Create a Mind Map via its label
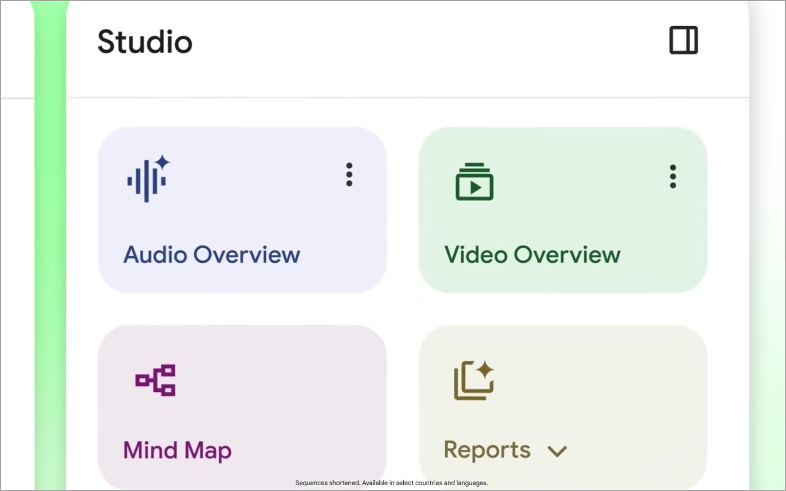This screenshot has width=786, height=491. 177,451
